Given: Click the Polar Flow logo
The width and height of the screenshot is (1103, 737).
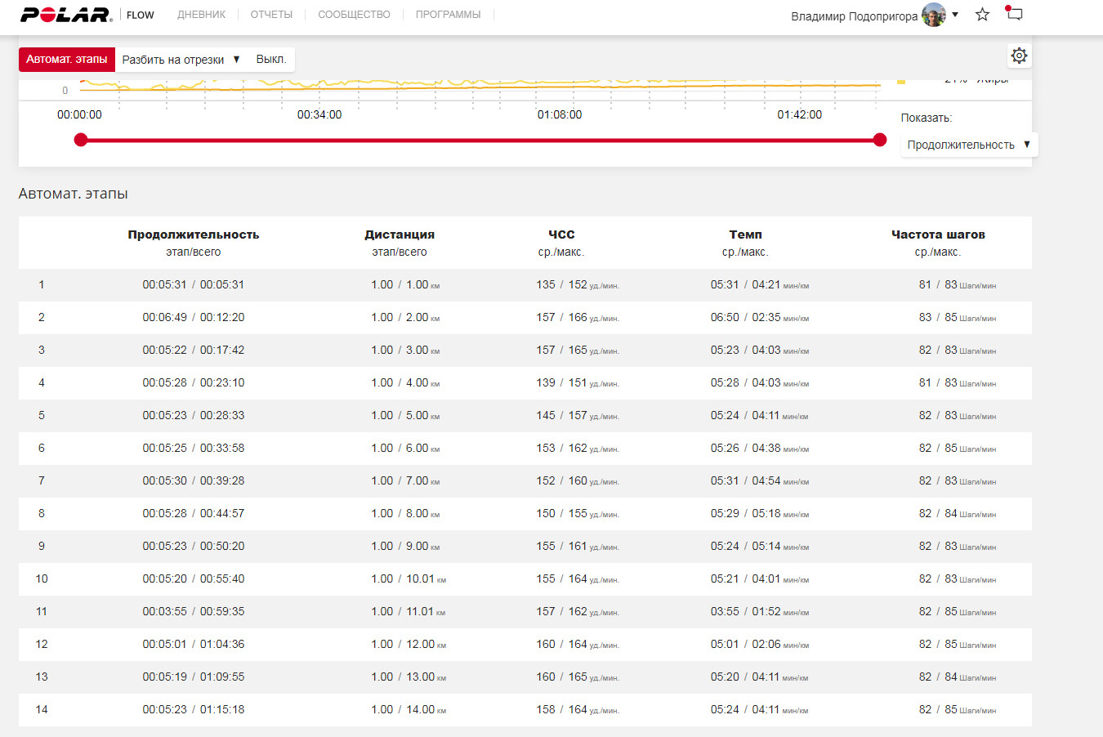Looking at the screenshot, I should (87, 15).
